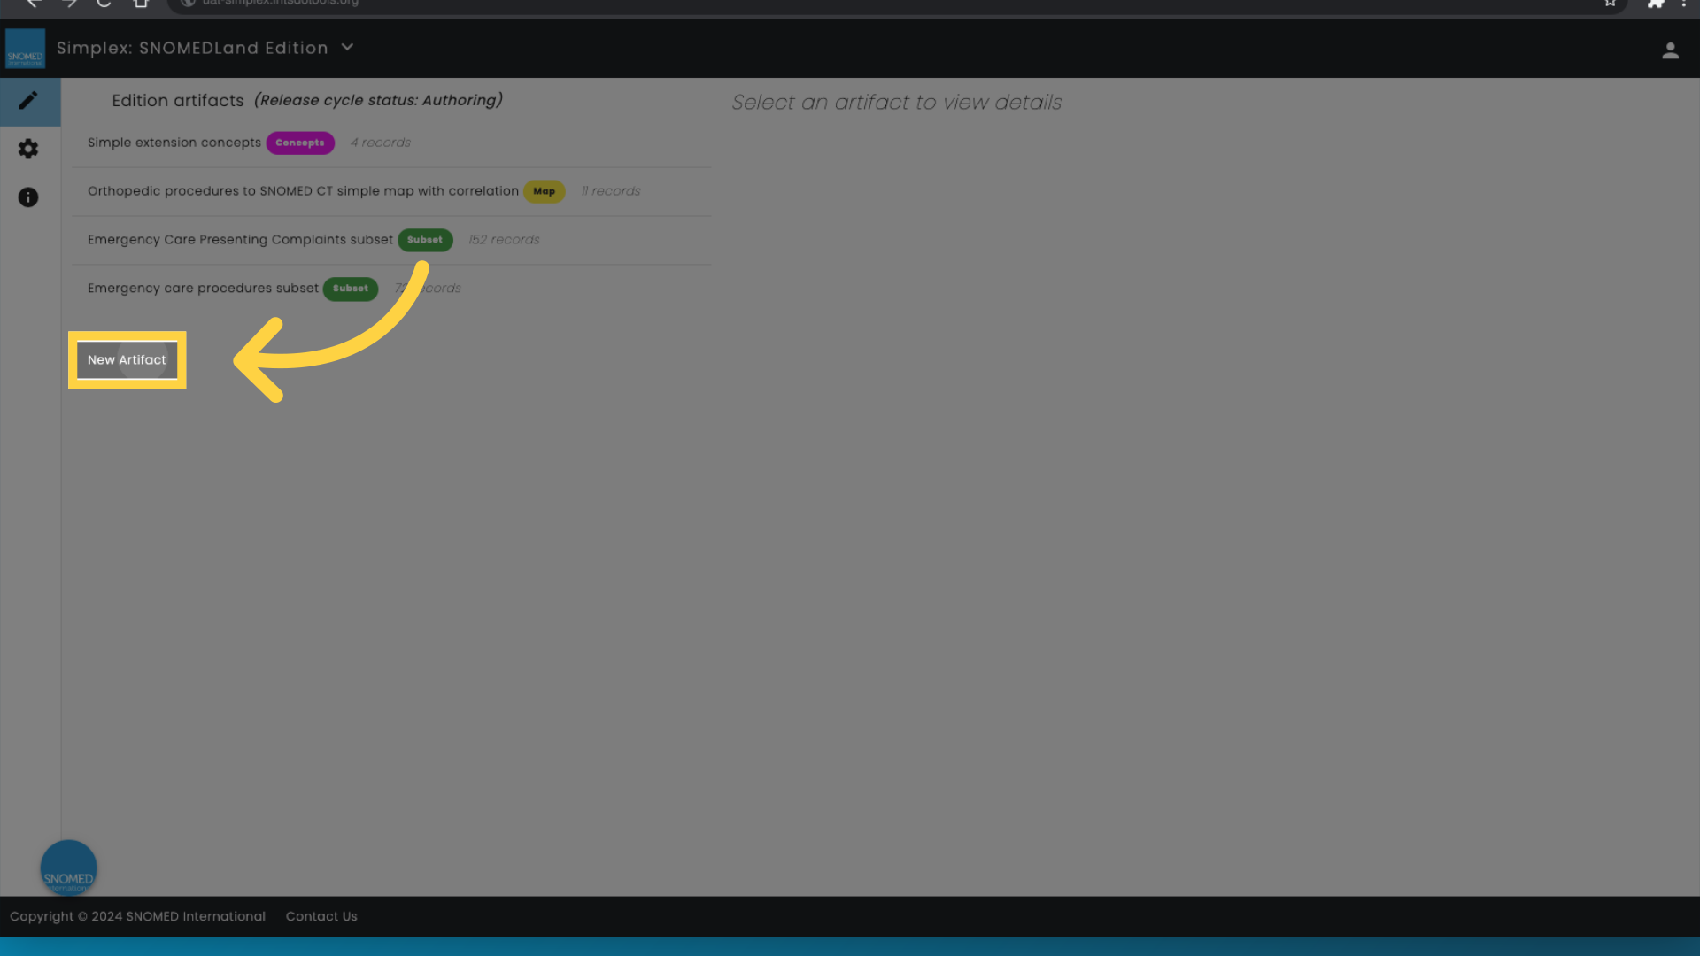Image resolution: width=1700 pixels, height=956 pixels.
Task: Expand the SNOMEDLand Edition dropdown chevron
Action: click(x=347, y=47)
